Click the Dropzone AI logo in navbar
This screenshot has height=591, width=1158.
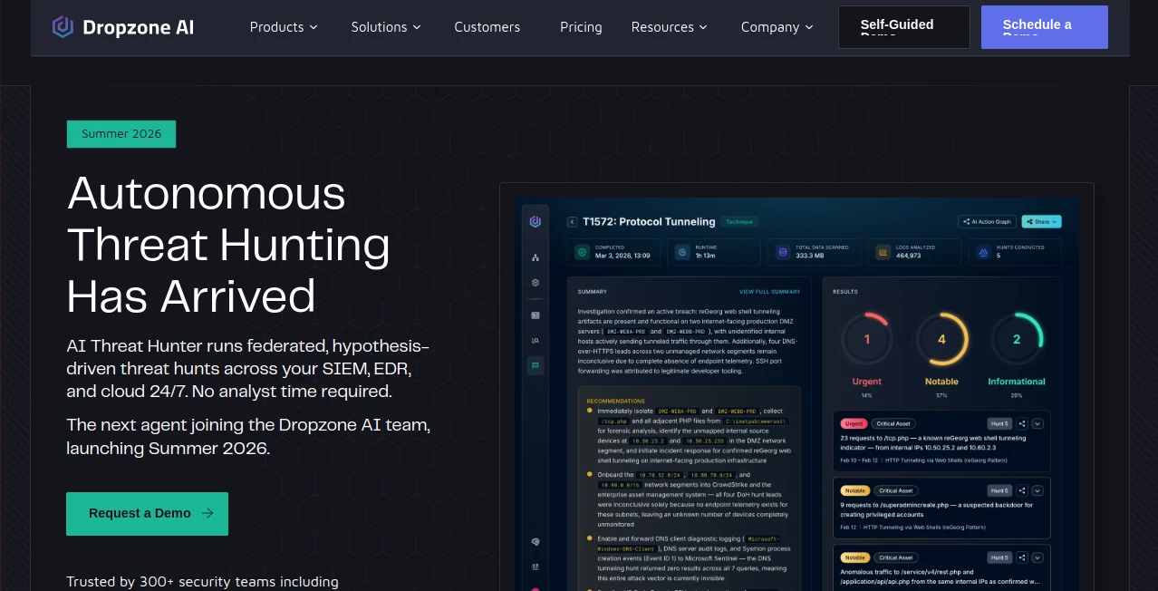click(123, 27)
